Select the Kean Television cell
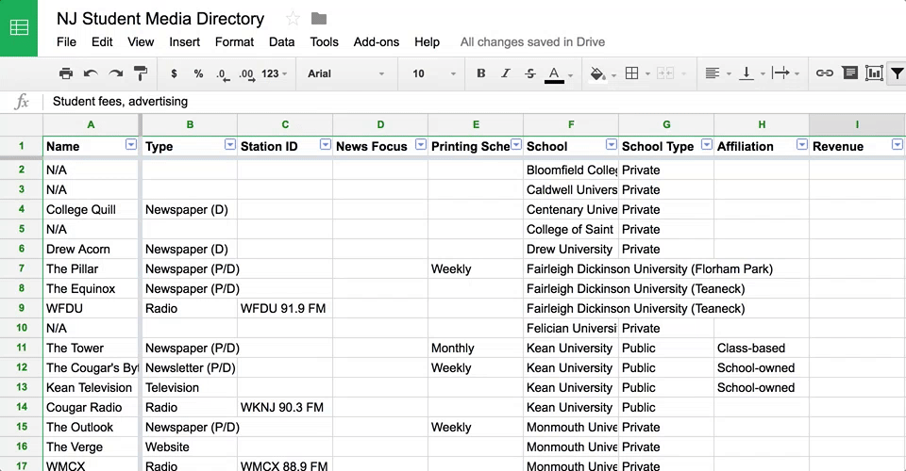This screenshot has width=906, height=471. click(x=91, y=387)
